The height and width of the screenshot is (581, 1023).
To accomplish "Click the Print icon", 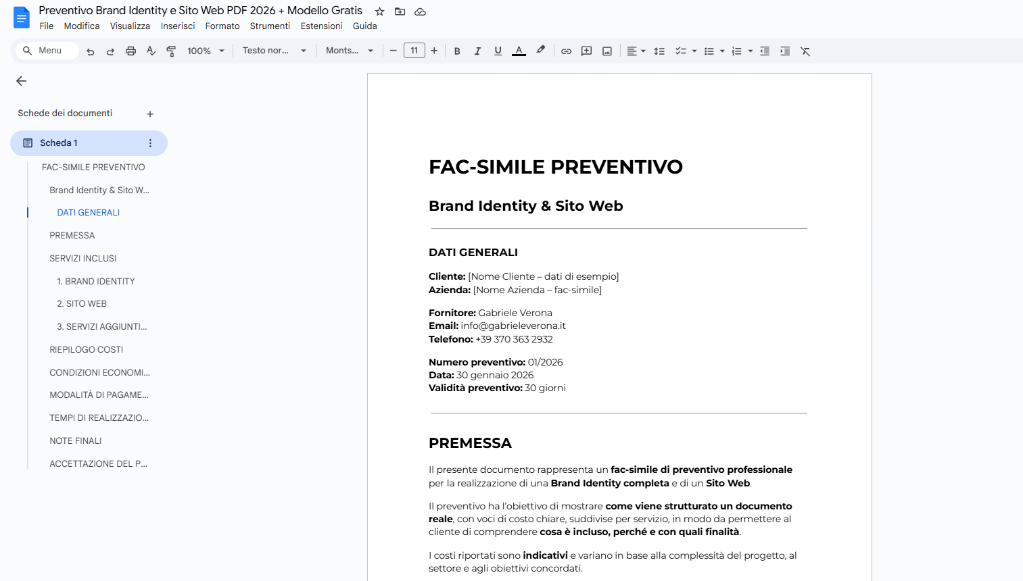I will tap(130, 51).
